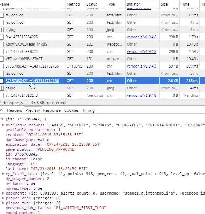Sort by the Status column header
Image resolution: width=205 pixels, height=214 pixels.
point(95,4)
